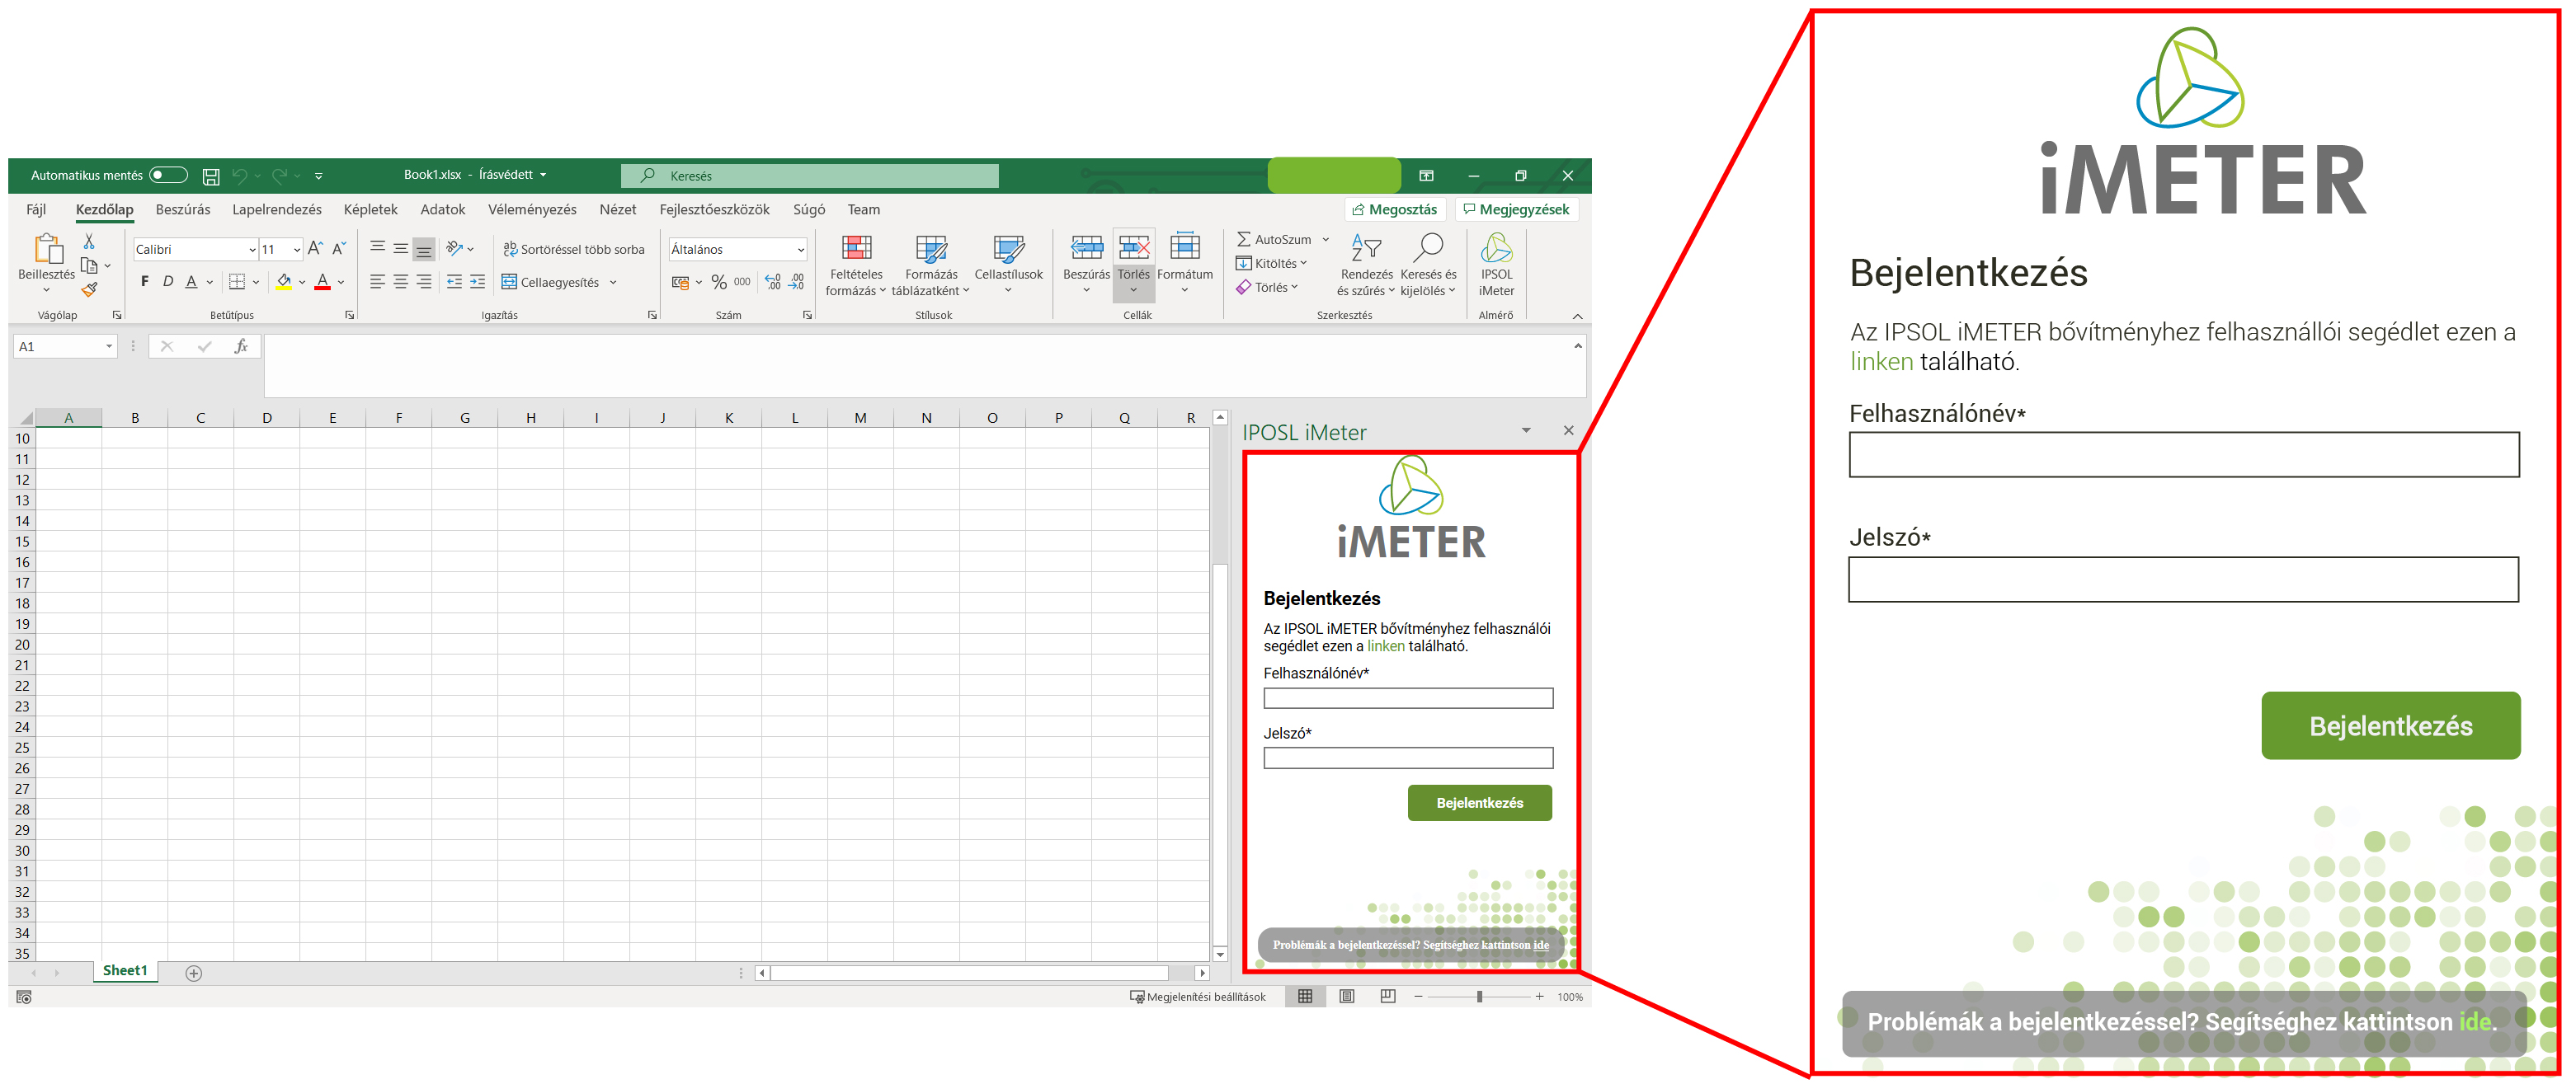Click the AutoSzum sigma button

tap(1274, 240)
